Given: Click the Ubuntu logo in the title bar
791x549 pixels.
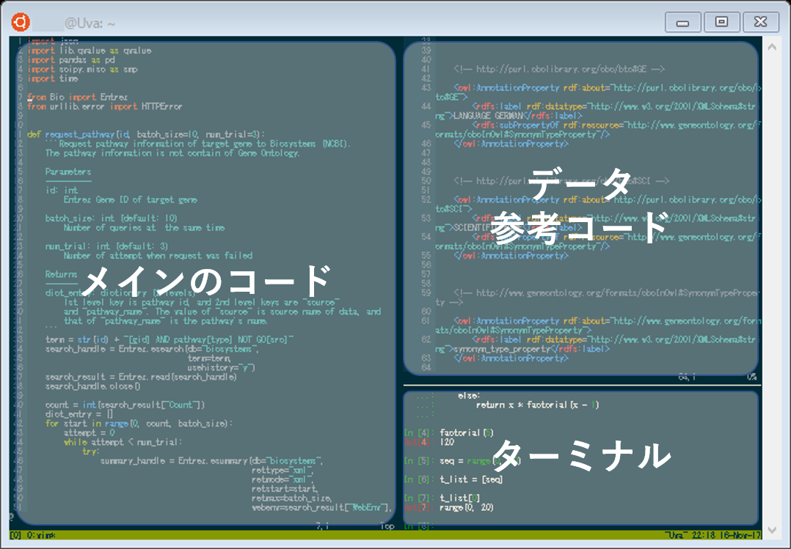Looking at the screenshot, I should click(x=19, y=22).
